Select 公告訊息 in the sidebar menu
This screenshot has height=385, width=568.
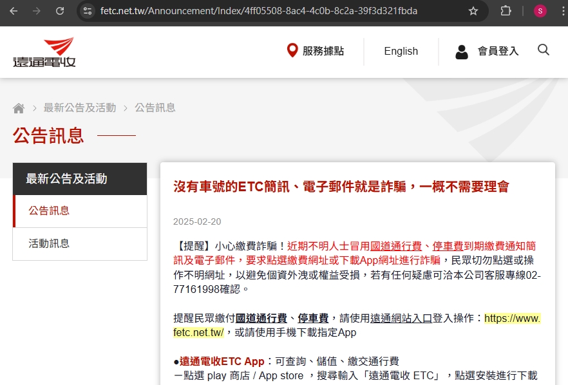coord(80,211)
